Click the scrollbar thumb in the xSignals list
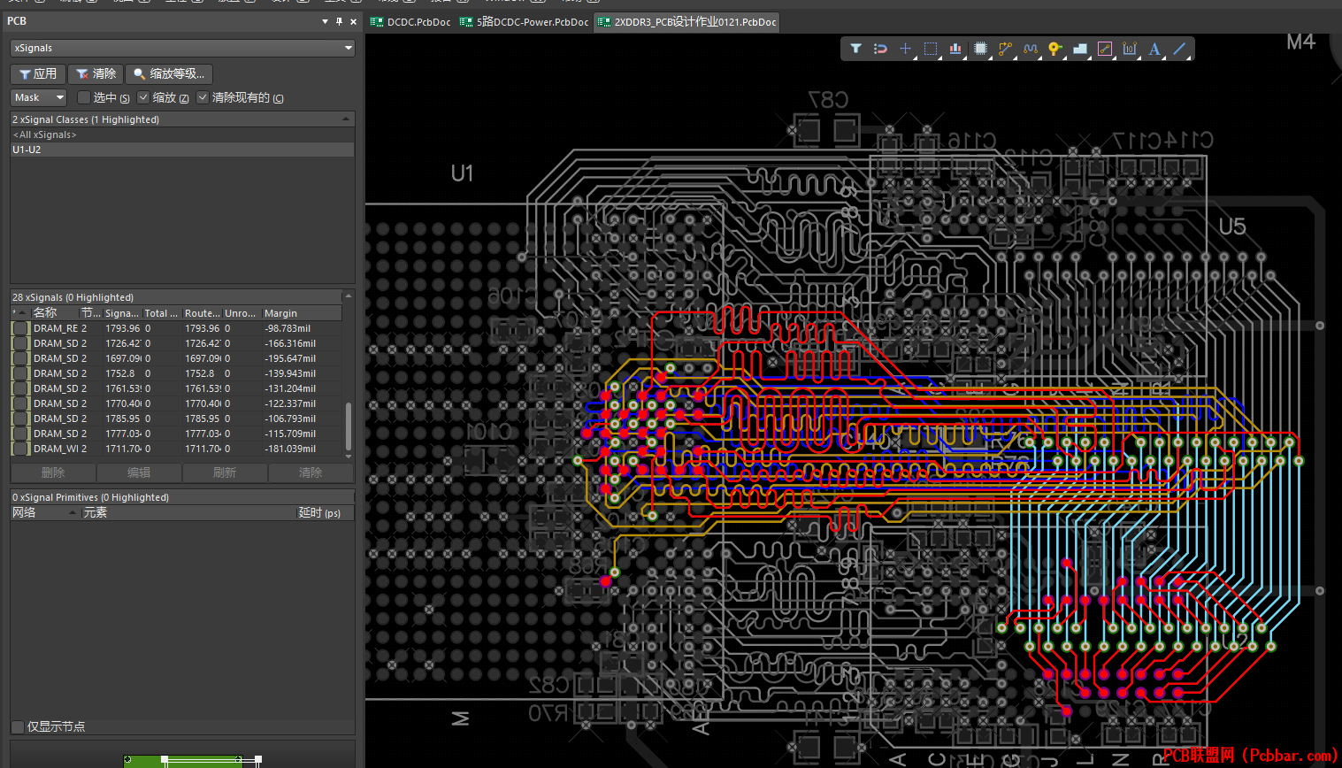 click(348, 426)
